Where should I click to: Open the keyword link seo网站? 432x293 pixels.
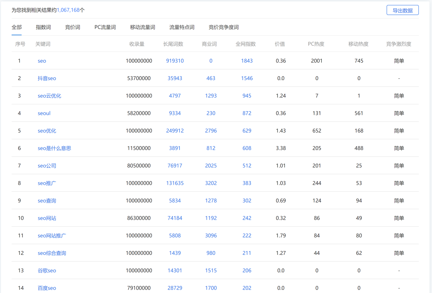47,218
